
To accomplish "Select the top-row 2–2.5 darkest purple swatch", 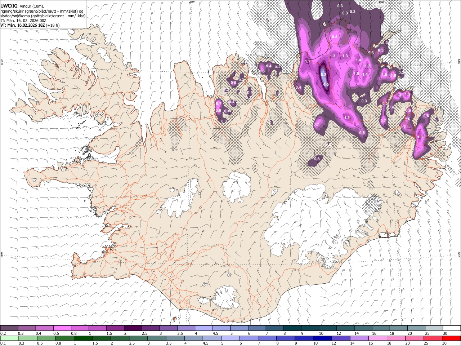I will click(x=133, y=328).
